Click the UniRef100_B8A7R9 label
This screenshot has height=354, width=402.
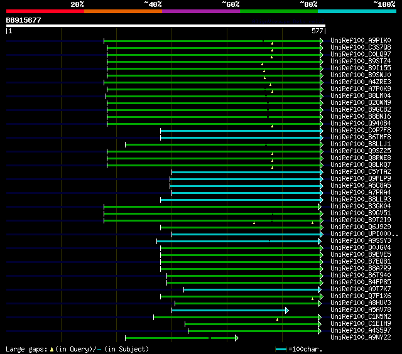tap(361, 269)
